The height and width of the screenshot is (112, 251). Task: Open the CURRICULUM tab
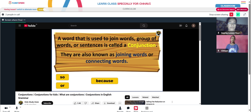click(x=129, y=9)
